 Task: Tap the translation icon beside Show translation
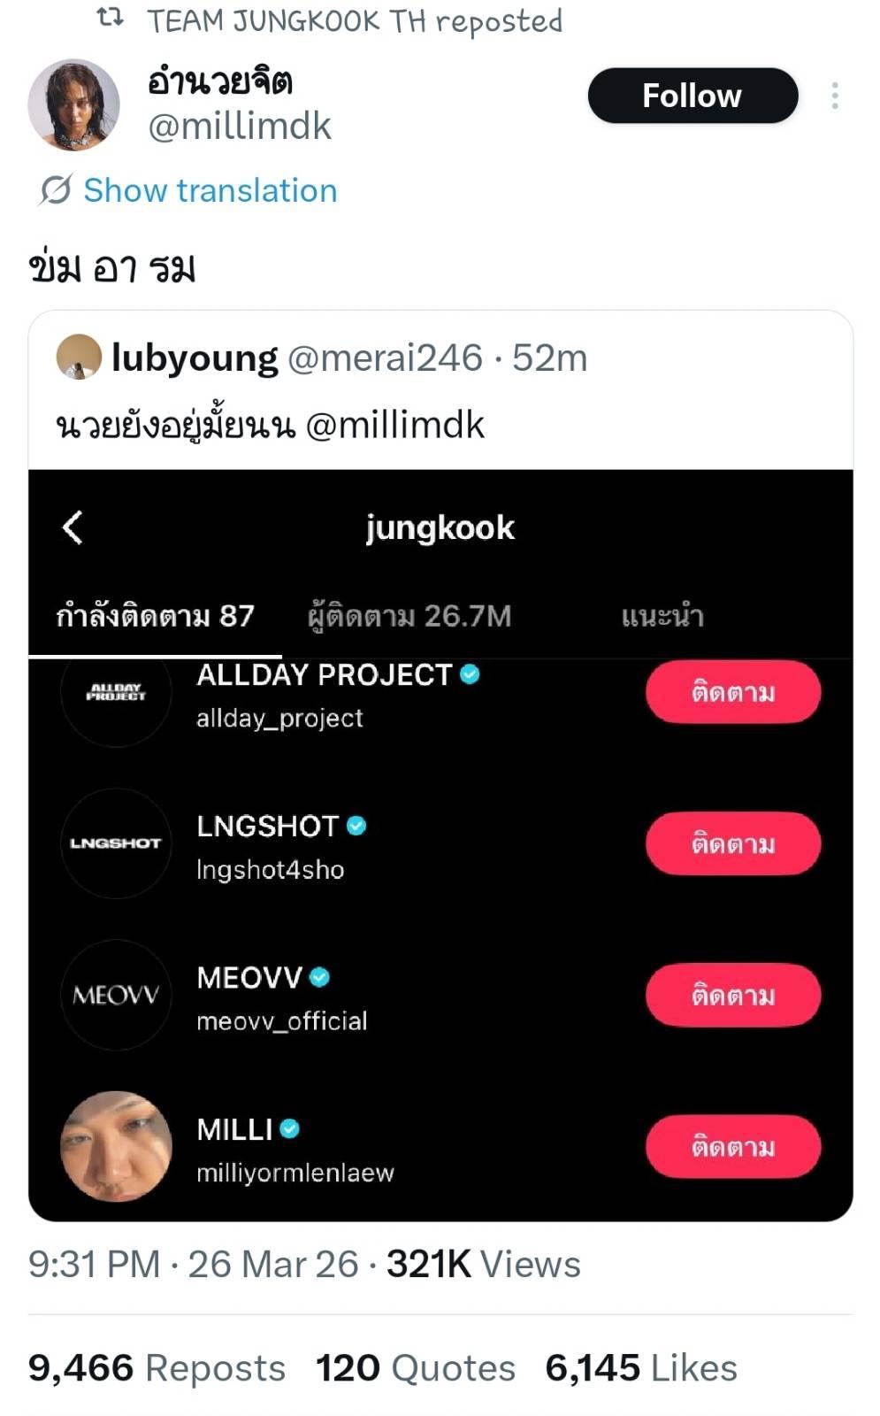pyautogui.click(x=56, y=190)
